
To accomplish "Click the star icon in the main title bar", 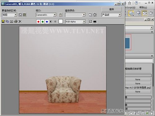I will (x=130, y=3).
